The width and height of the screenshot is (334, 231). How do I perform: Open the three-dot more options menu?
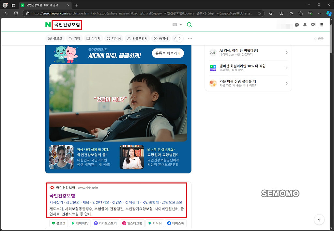[190, 38]
